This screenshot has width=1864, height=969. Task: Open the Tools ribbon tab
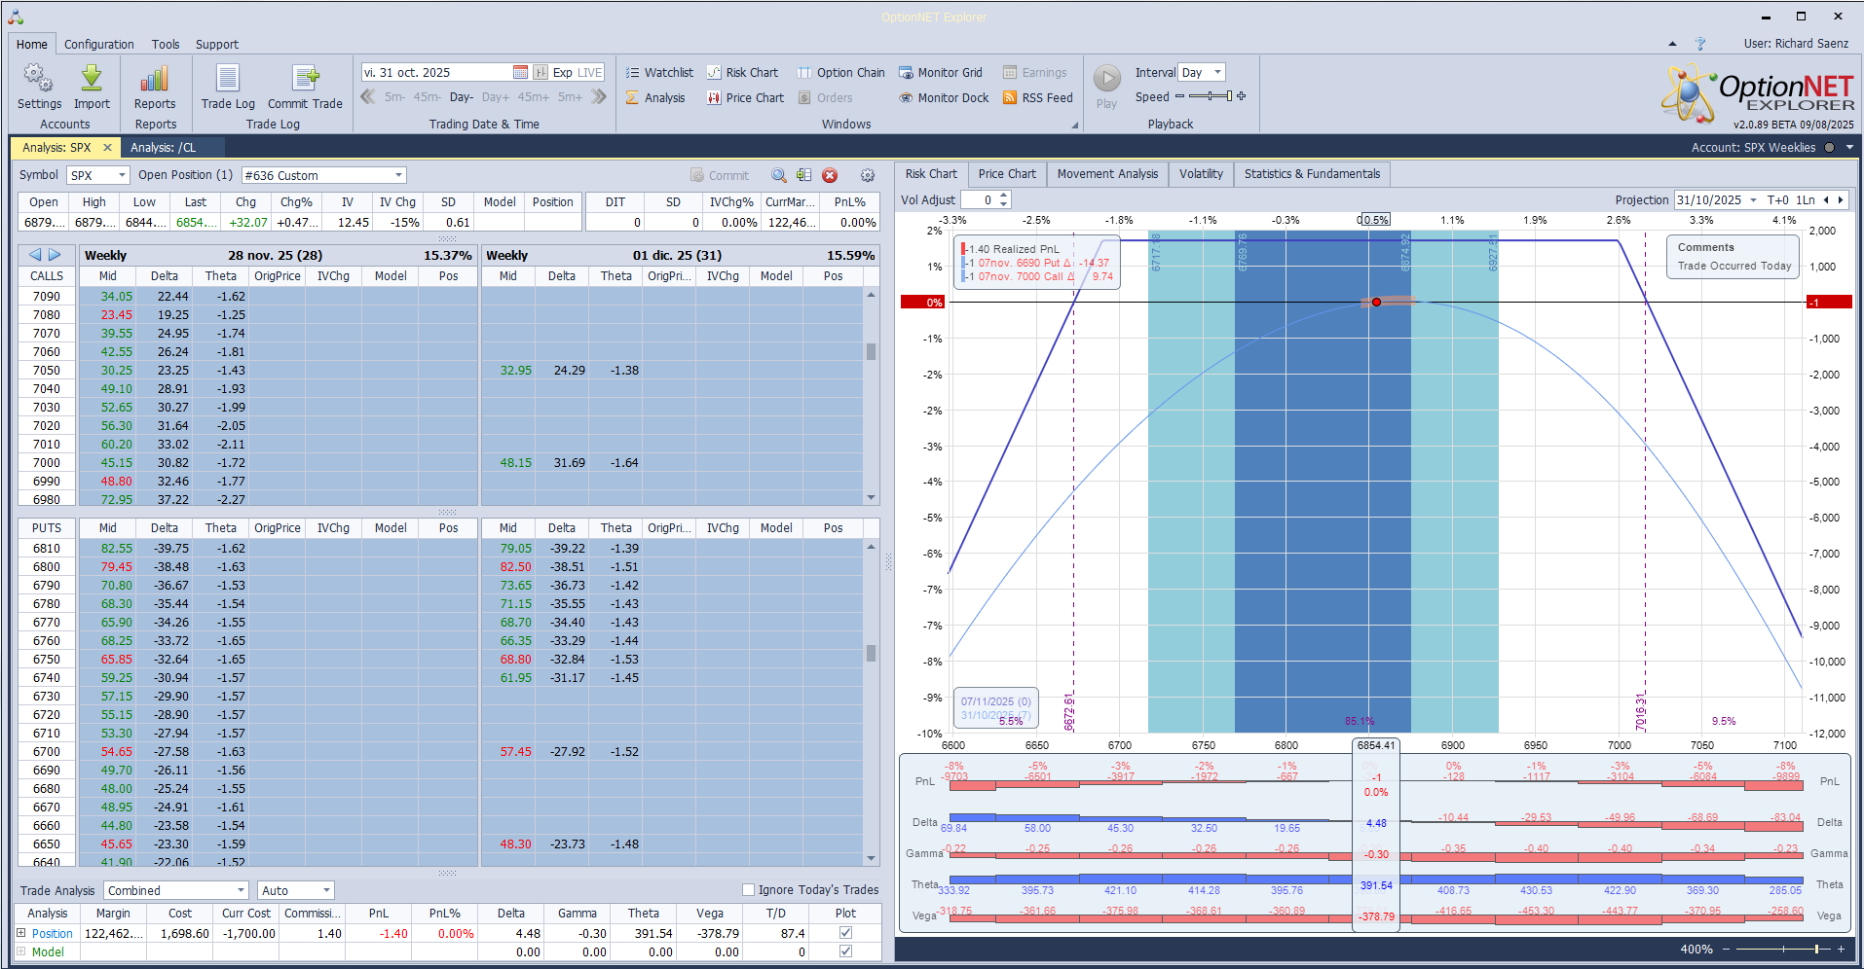[x=166, y=44]
